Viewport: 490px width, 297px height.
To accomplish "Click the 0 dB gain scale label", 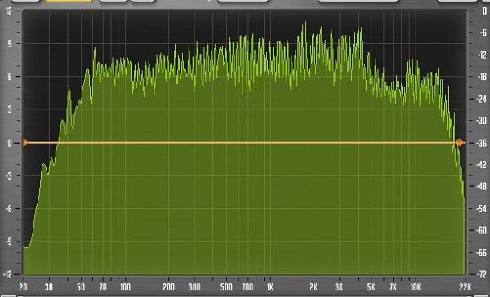I will pyautogui.click(x=10, y=144).
